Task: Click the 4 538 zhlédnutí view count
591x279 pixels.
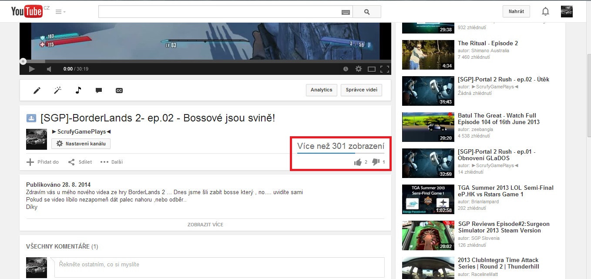Action: tap(474, 136)
